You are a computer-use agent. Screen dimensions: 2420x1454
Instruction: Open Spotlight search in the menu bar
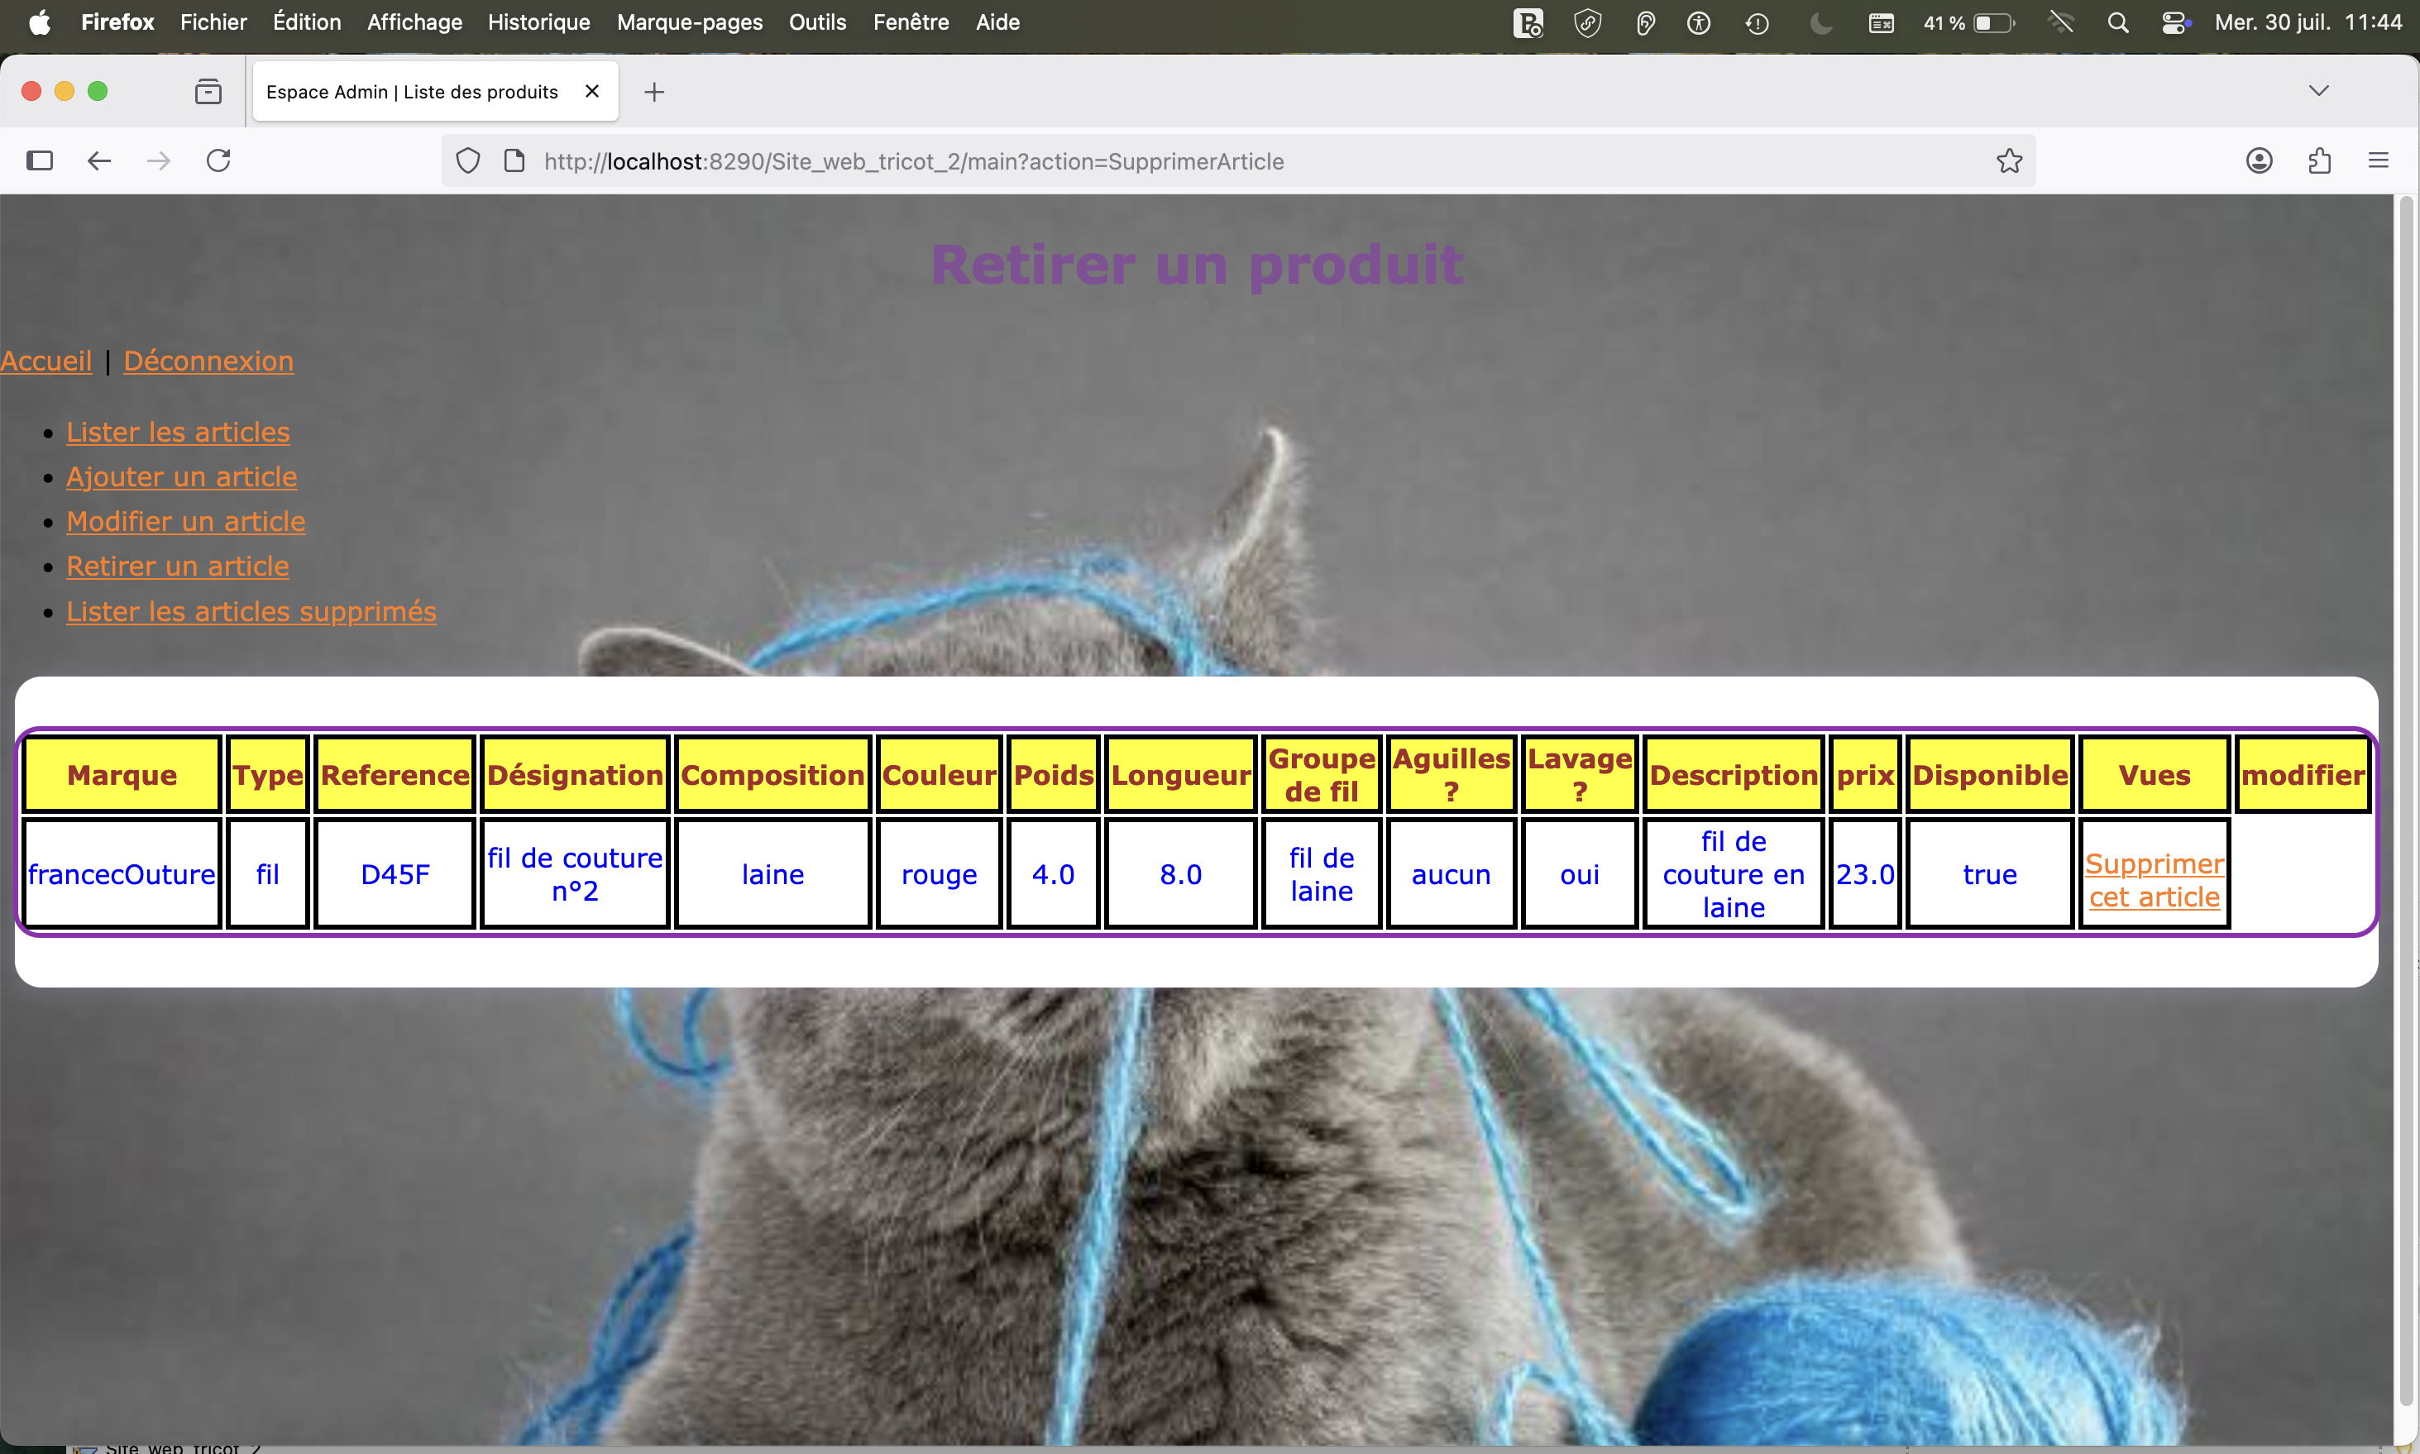(x=2118, y=22)
